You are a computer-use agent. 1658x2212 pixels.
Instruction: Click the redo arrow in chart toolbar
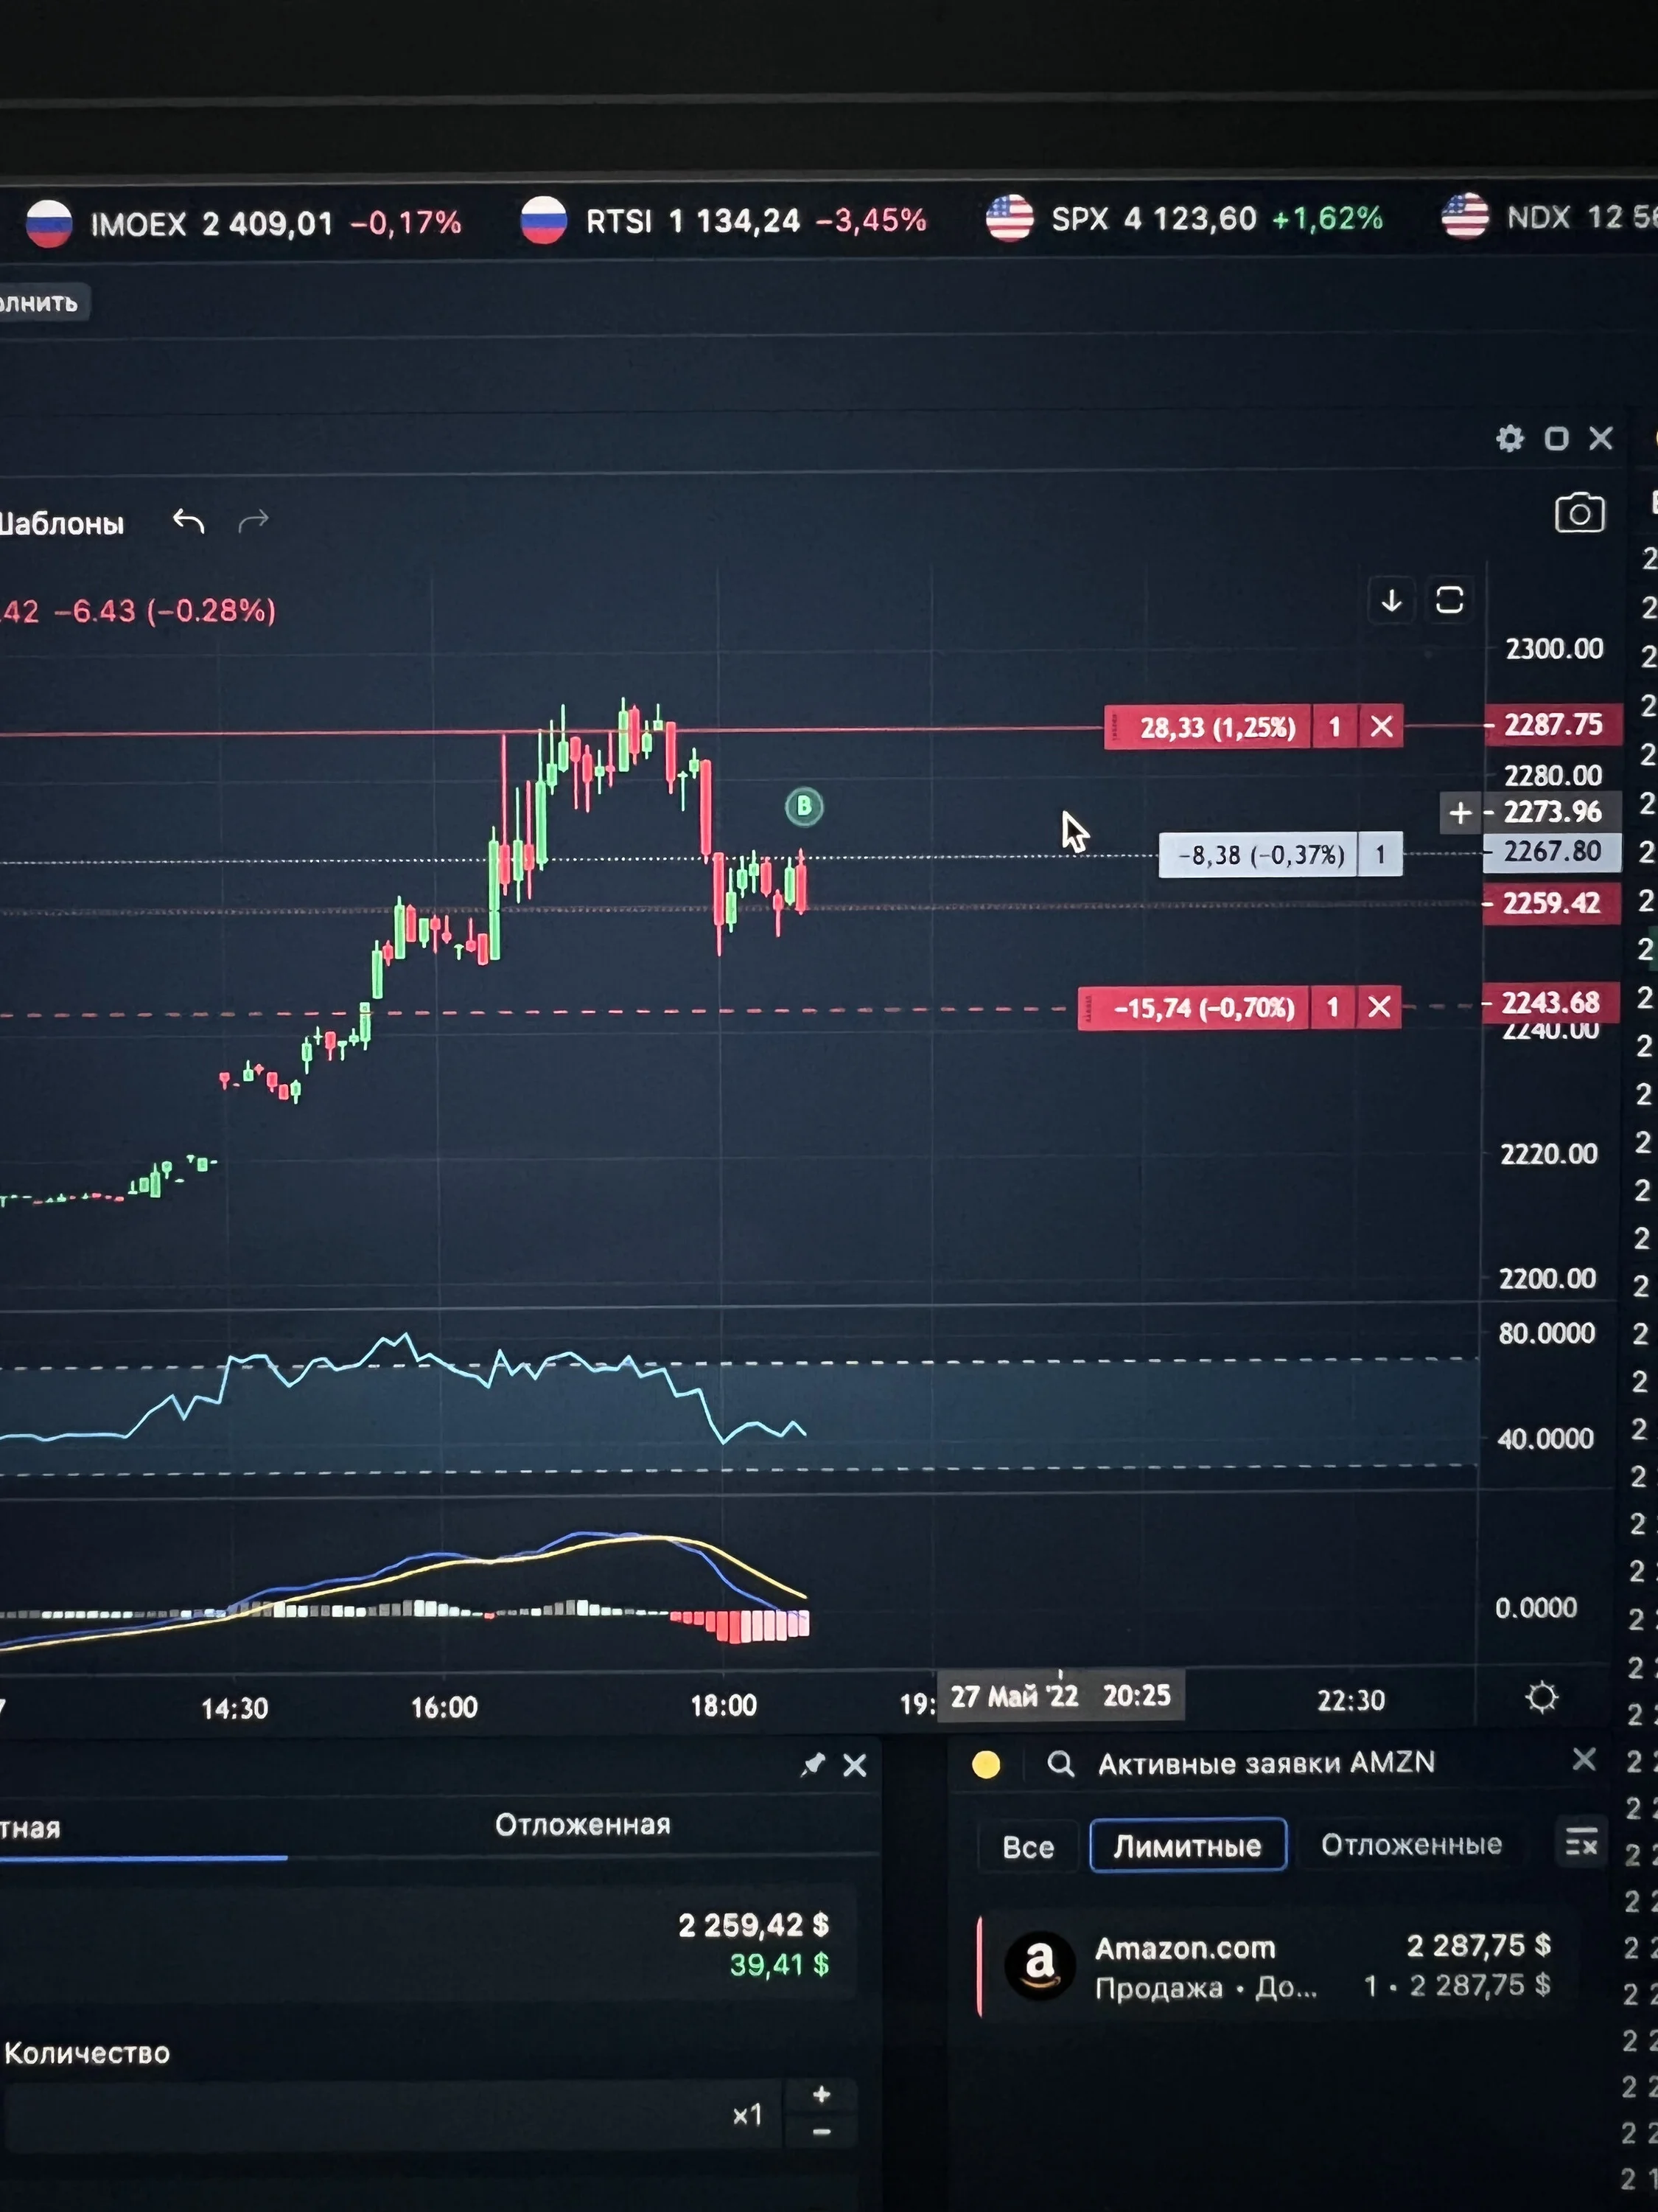(x=253, y=520)
